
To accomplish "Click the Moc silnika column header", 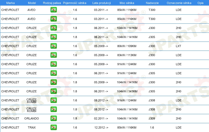I will (127, 3).
